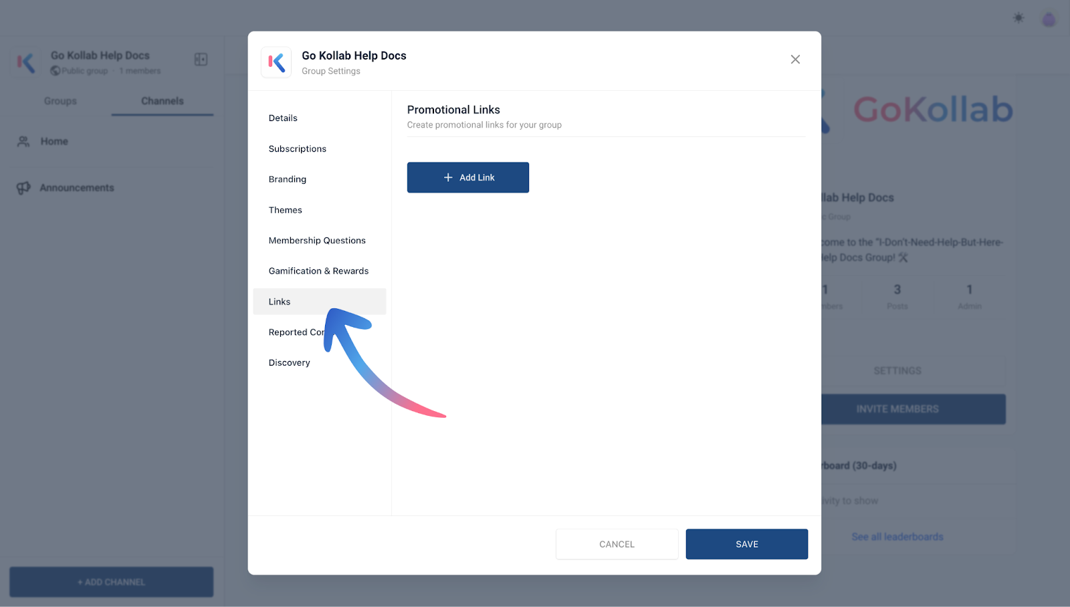Click the Announcements megaphone icon
This screenshot has height=607, width=1070.
tap(23, 188)
